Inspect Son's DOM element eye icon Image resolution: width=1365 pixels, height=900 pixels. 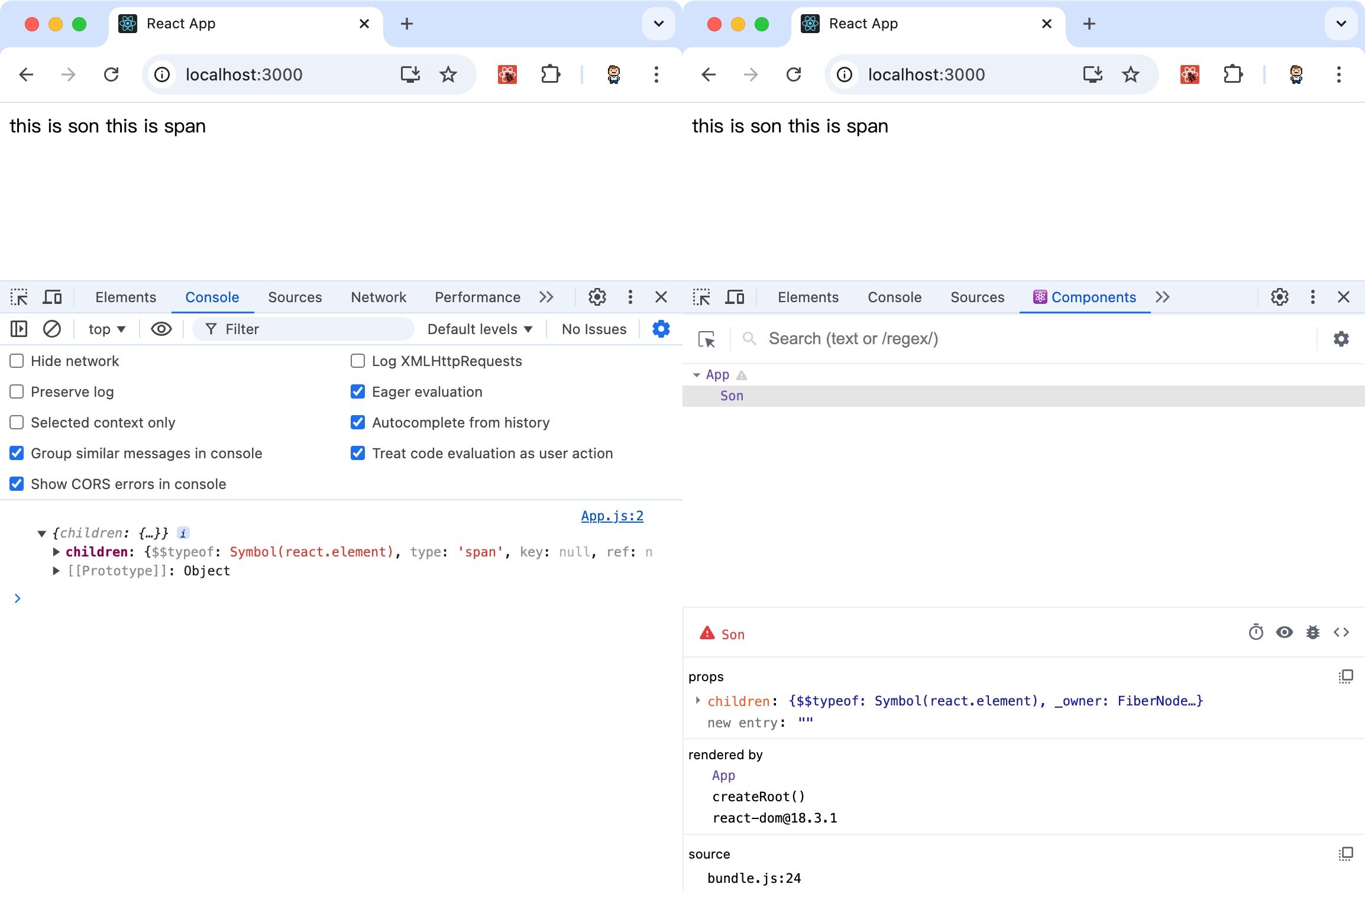pos(1284,633)
